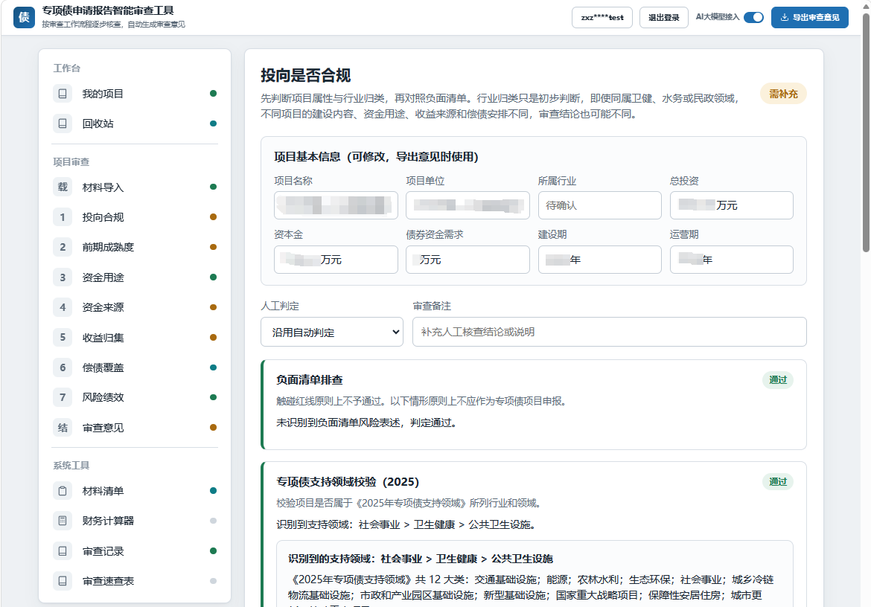Click 退出登录 button
Viewport: 871px width, 607px height.
click(x=664, y=17)
